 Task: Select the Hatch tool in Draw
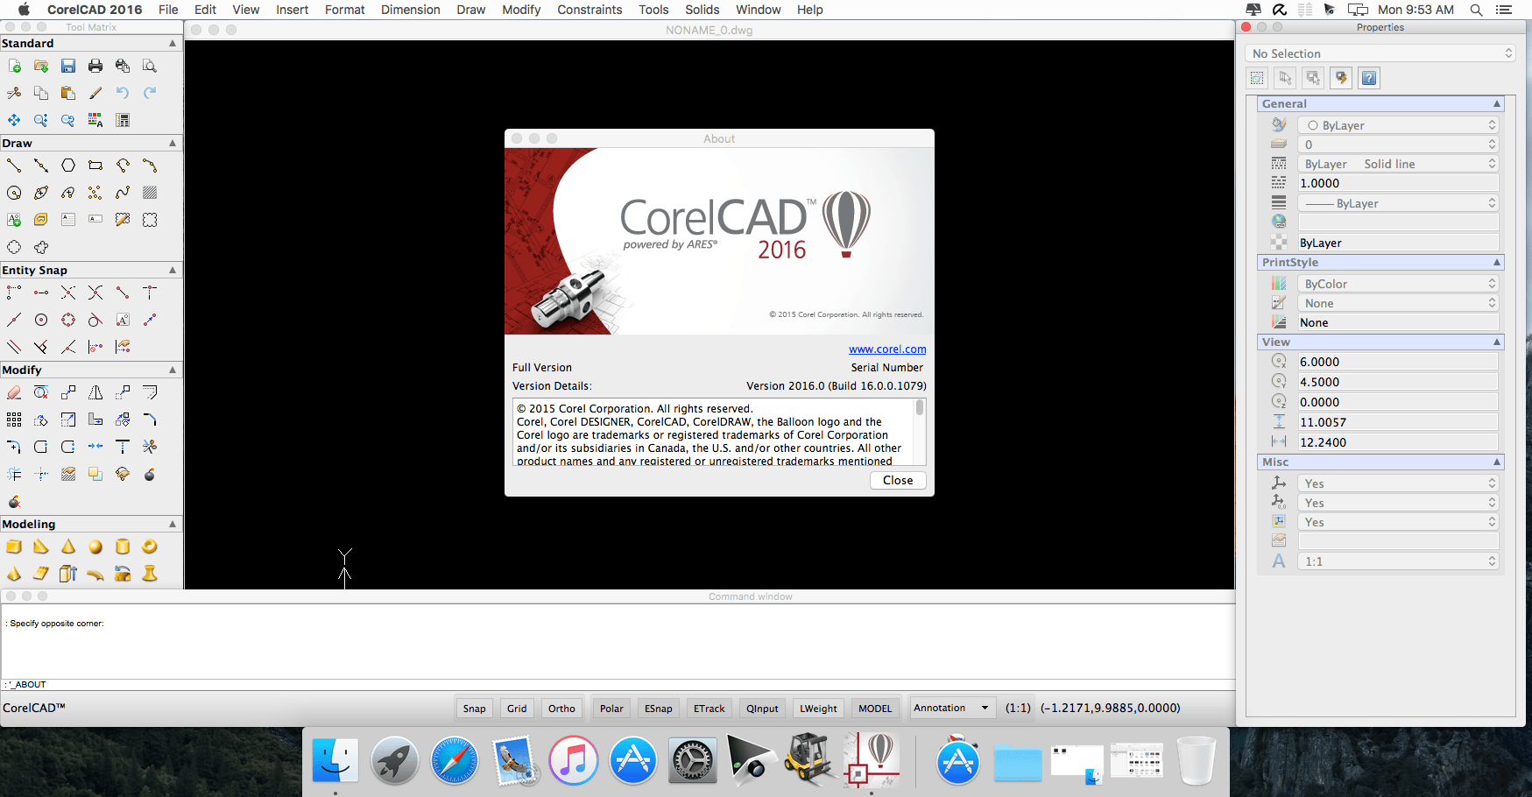coord(150,193)
